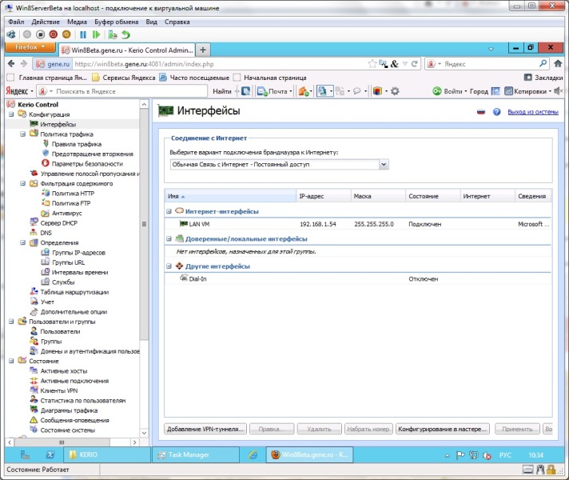The image size is (569, 480).
Task: Open the Буфер обмена menu
Action: pos(113,22)
